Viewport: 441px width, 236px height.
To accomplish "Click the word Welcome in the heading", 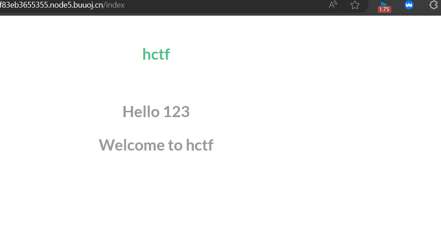I will pos(132,145).
